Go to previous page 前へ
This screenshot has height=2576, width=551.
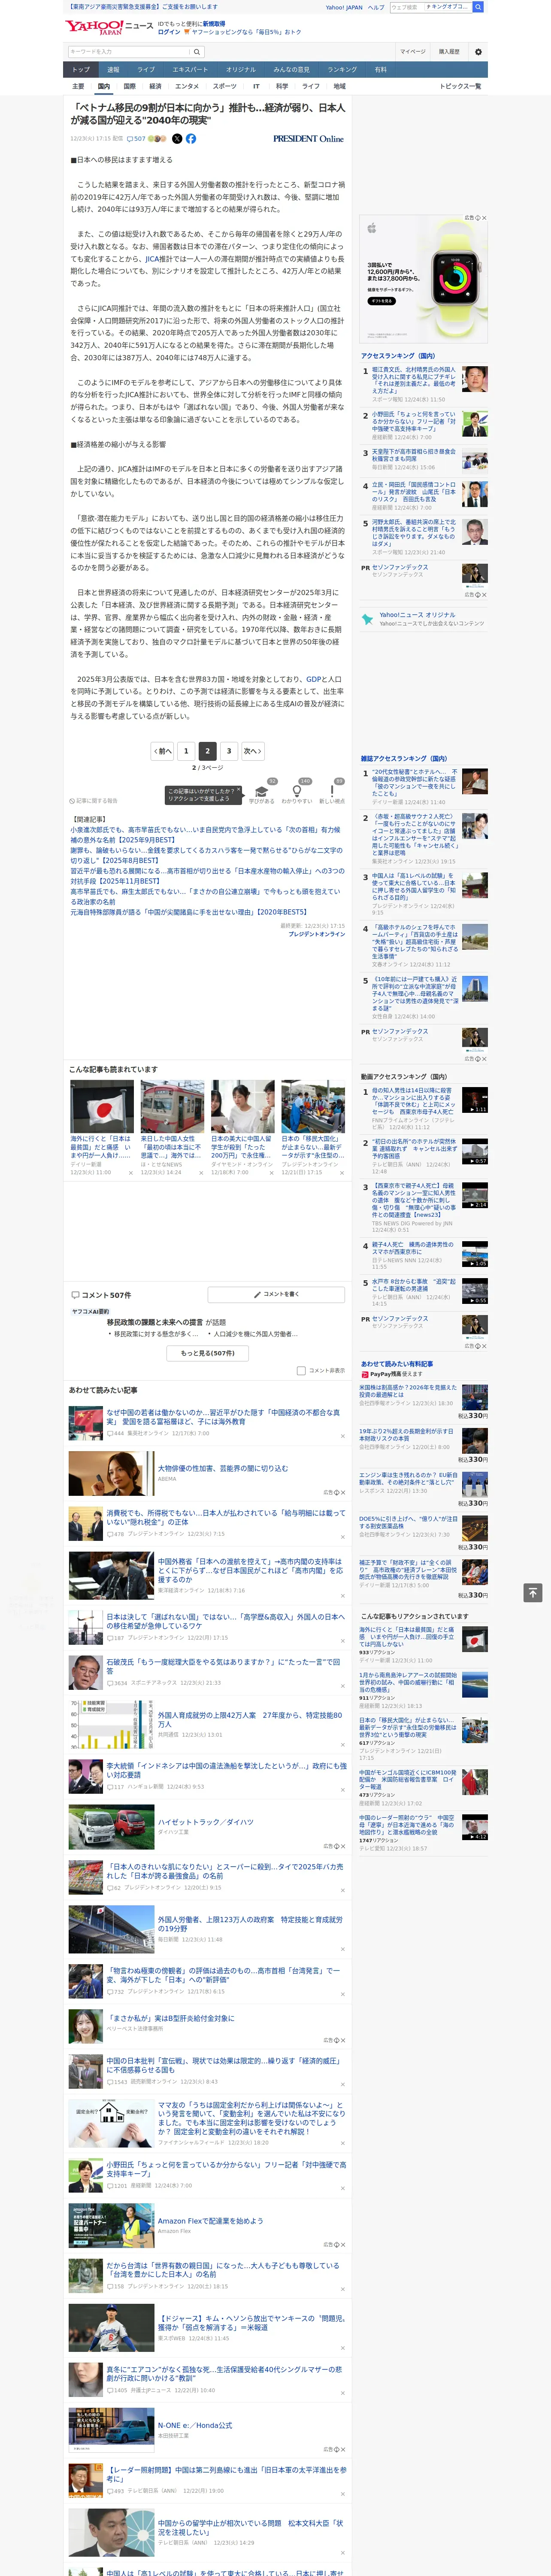163,751
